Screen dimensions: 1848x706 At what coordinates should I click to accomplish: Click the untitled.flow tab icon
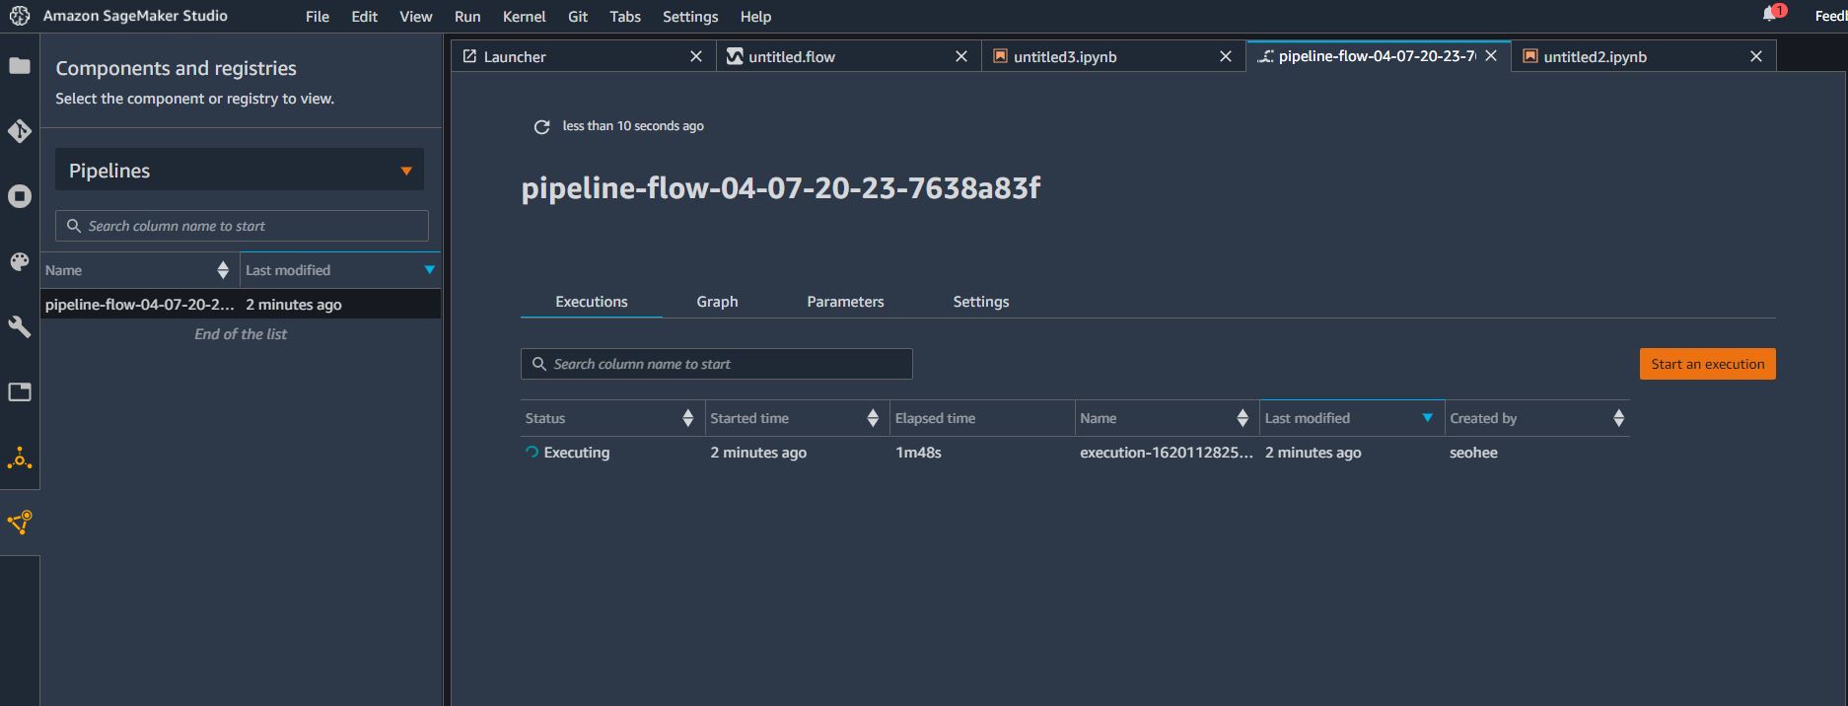pyautogui.click(x=735, y=56)
